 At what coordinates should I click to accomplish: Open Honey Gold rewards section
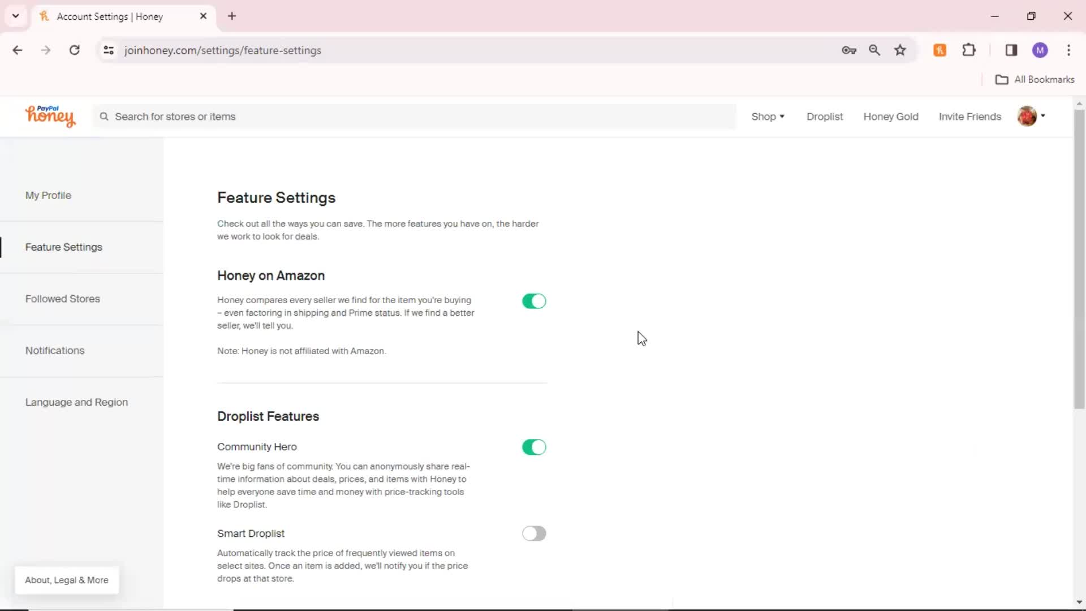891,117
